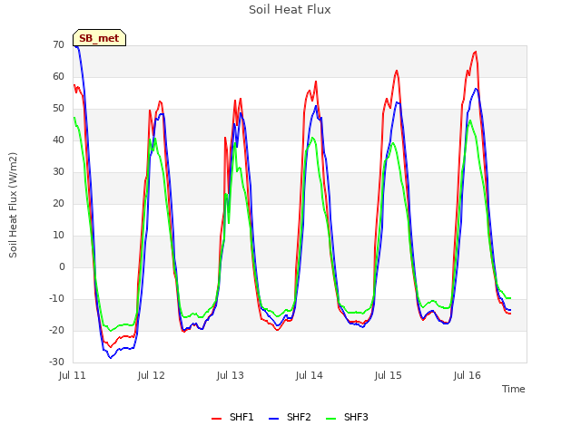This screenshot has height=435, width=581.
Task: Click the red SHF1 peak on Jul 16
Action: coord(476,52)
